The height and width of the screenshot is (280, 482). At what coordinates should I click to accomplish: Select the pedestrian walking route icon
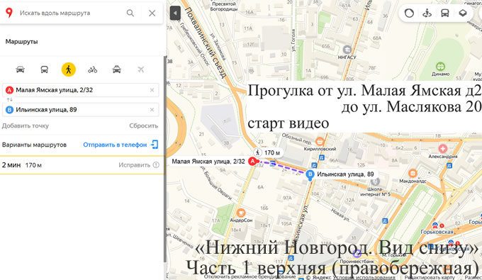[x=69, y=69]
